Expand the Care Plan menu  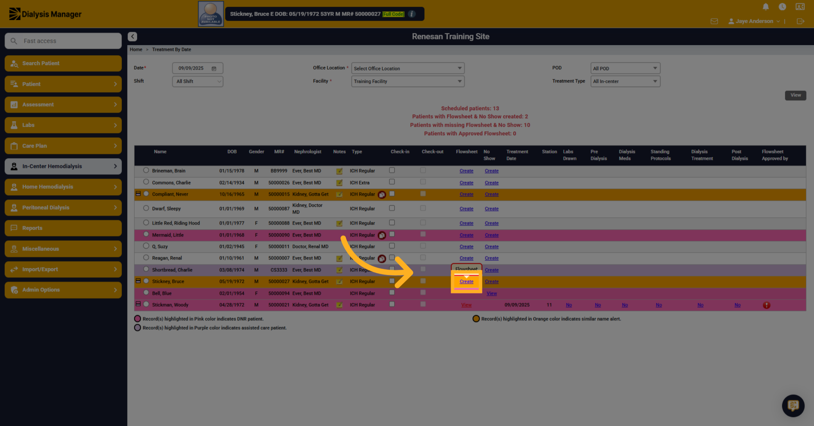pos(63,146)
